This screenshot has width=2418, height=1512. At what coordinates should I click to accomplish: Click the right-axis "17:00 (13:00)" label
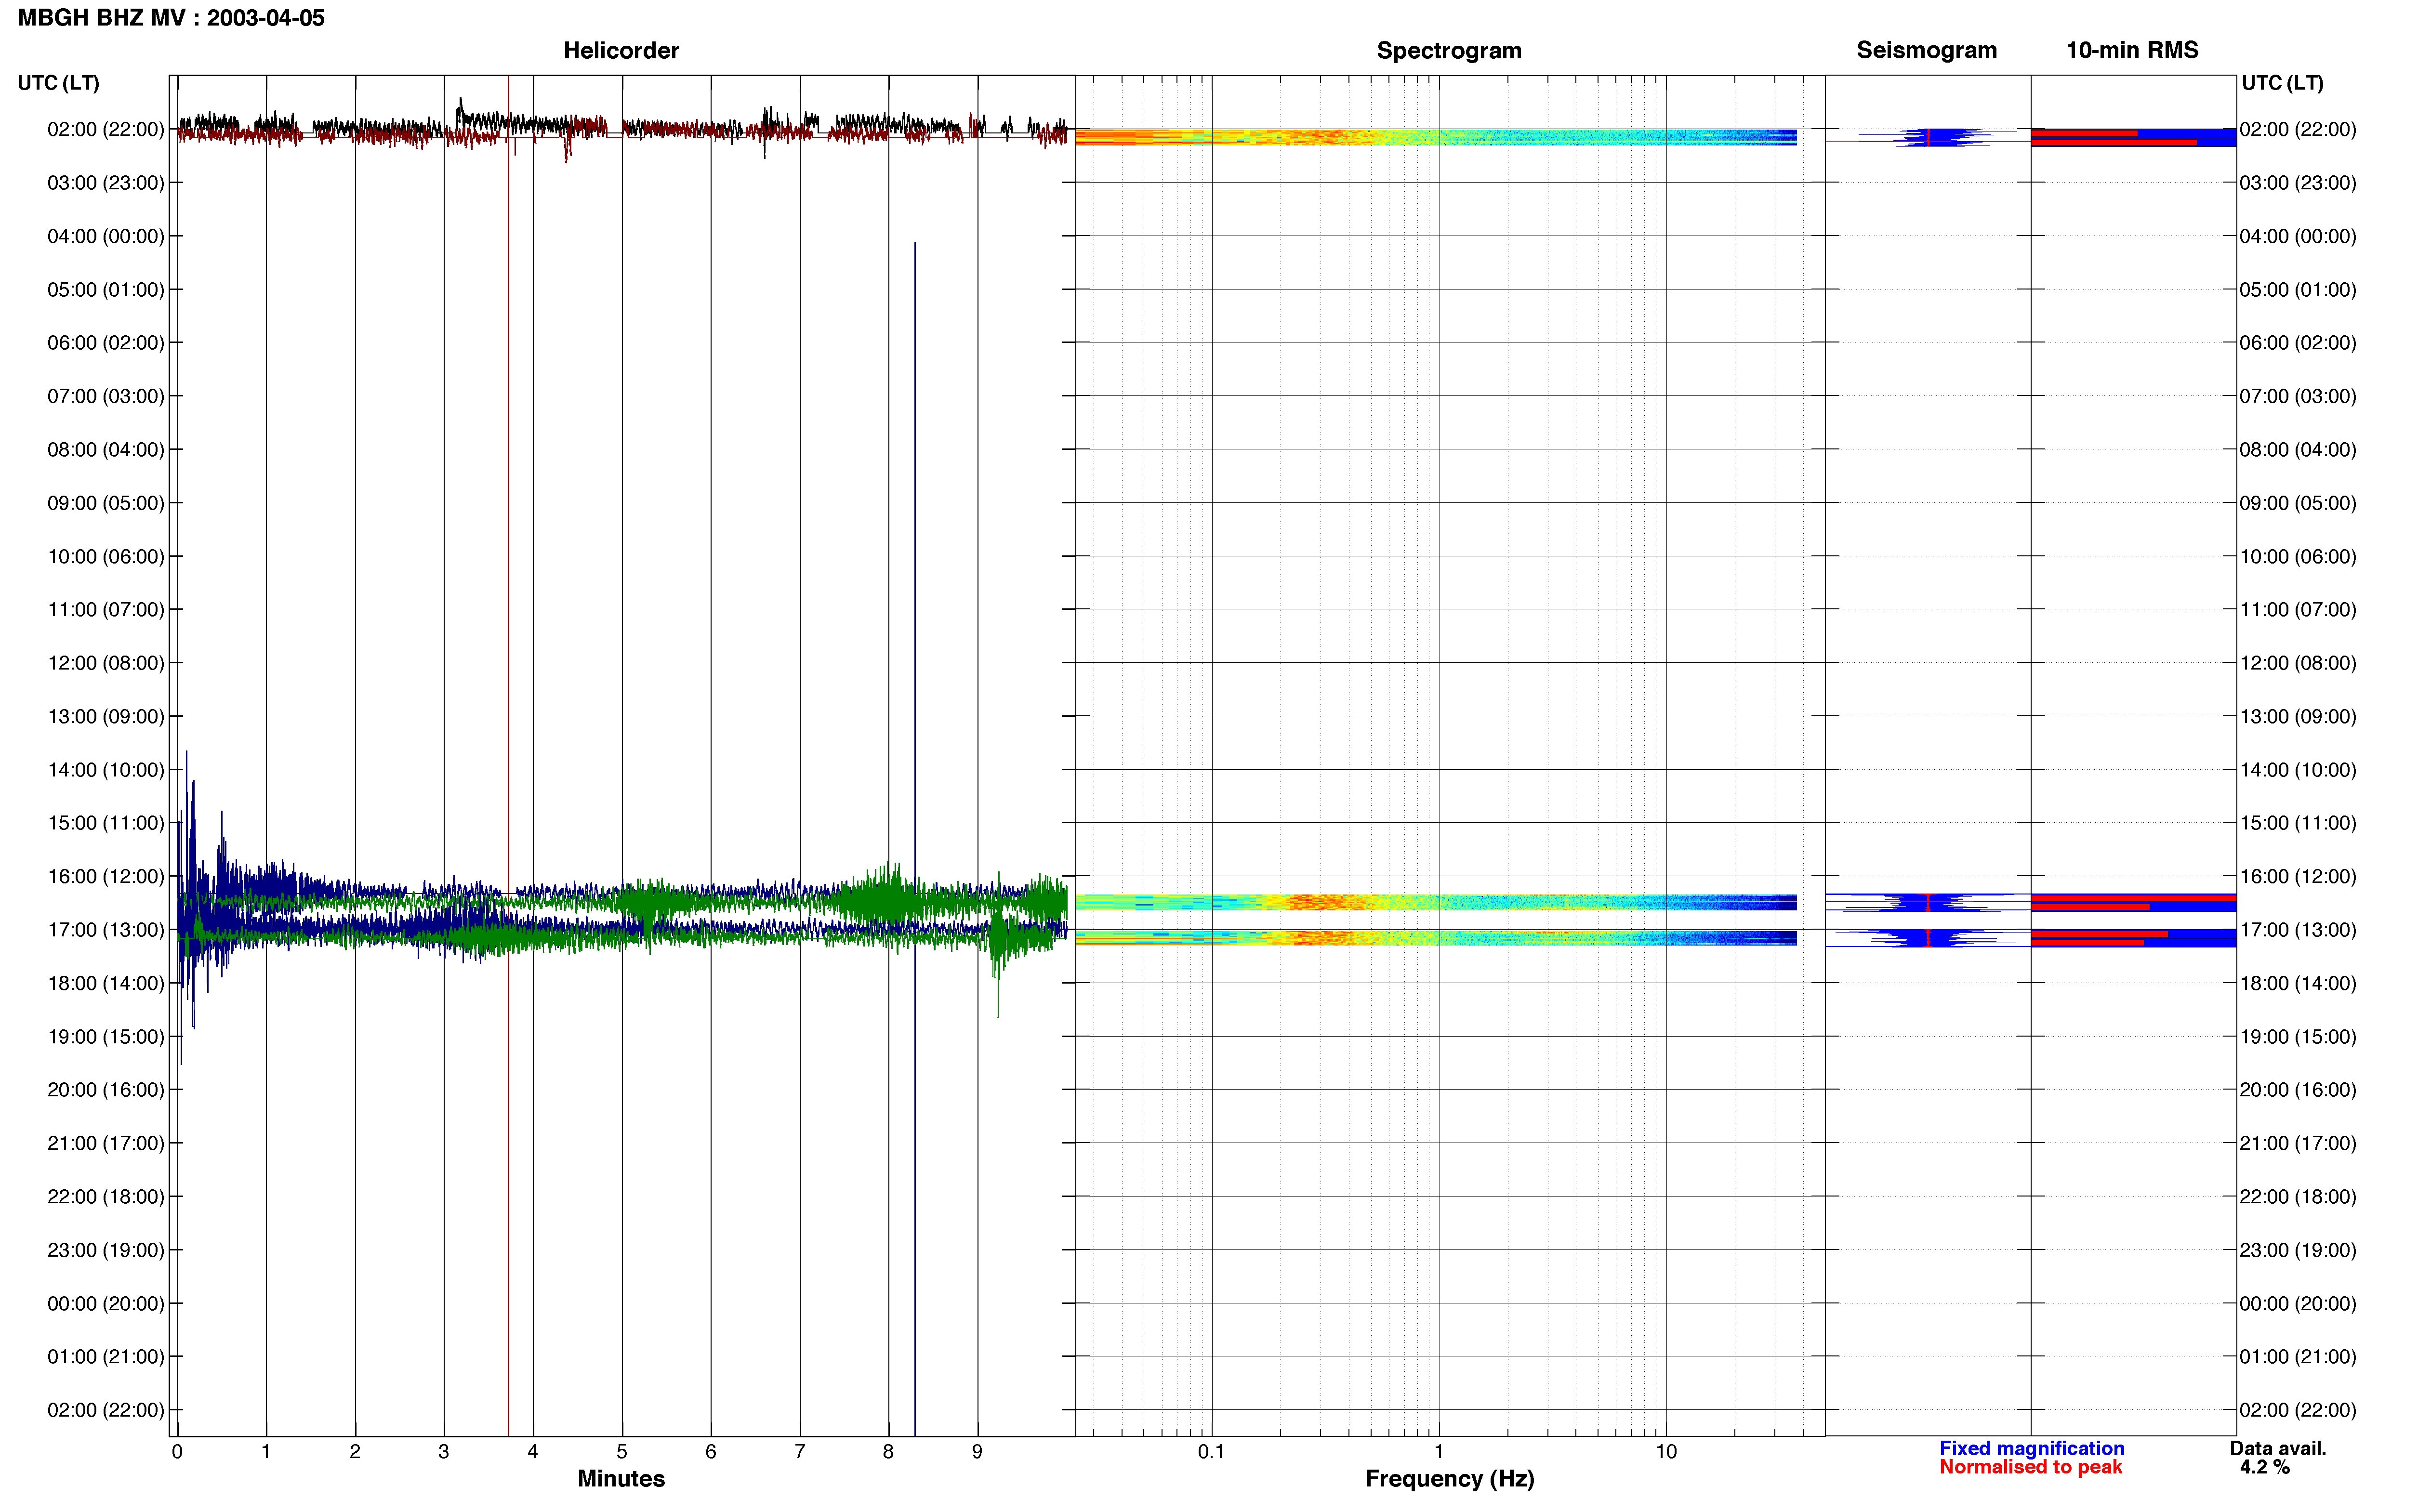[2298, 929]
